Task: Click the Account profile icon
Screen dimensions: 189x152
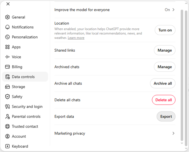Action: click(x=7, y=136)
